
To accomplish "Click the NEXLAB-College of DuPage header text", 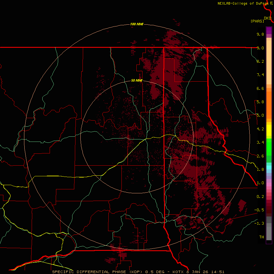I will tap(243, 3).
